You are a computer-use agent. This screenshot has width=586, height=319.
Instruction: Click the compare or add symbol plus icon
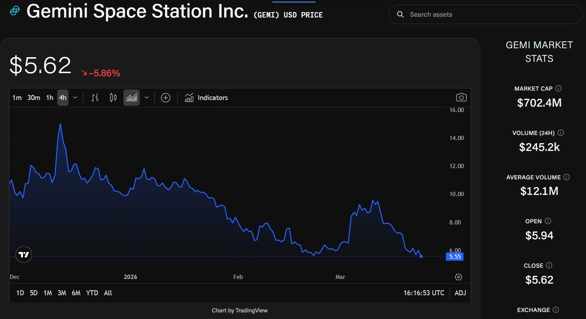point(166,98)
